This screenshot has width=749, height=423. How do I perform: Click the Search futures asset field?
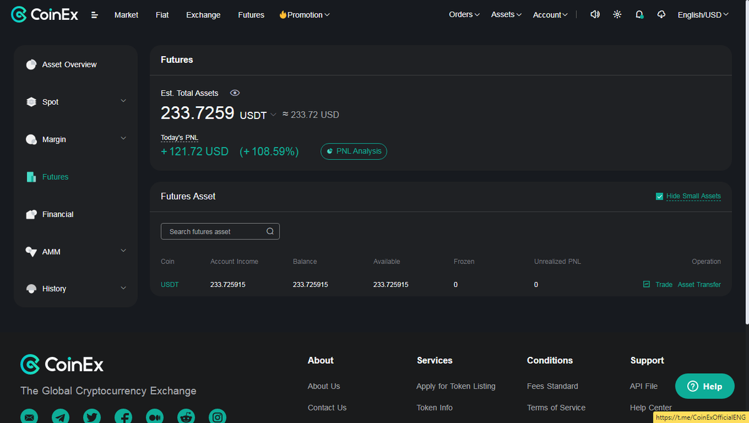pyautogui.click(x=220, y=231)
